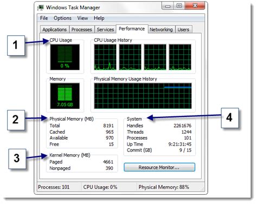
Task: Click the fourth CPU Usage History graph
Action: (x=180, y=57)
